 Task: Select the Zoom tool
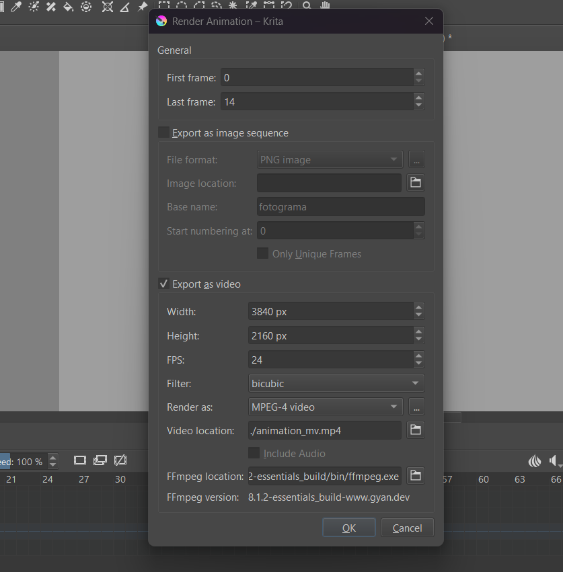(307, 5)
